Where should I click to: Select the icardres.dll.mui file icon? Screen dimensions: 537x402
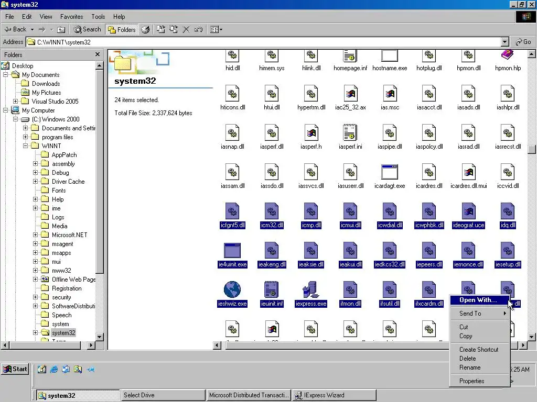point(468,172)
